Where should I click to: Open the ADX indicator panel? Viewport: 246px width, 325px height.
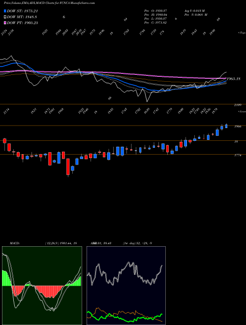pyautogui.click(x=126, y=286)
